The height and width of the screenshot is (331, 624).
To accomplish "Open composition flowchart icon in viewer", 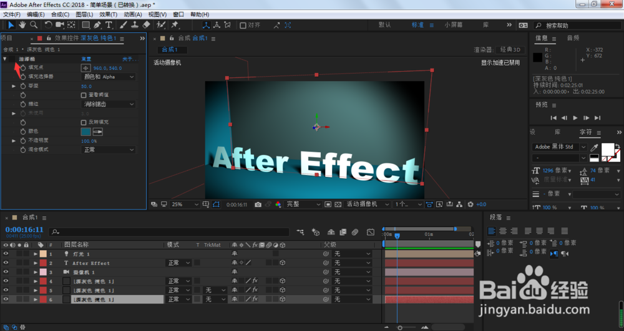I will point(459,204).
